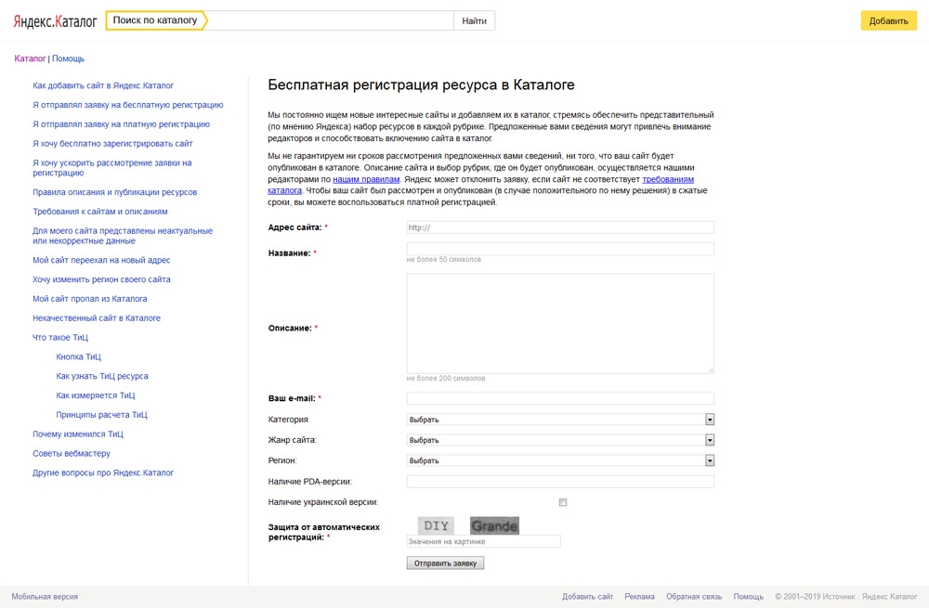The width and height of the screenshot is (929, 608).
Task: Click the DIY captcha image
Action: [x=436, y=525]
